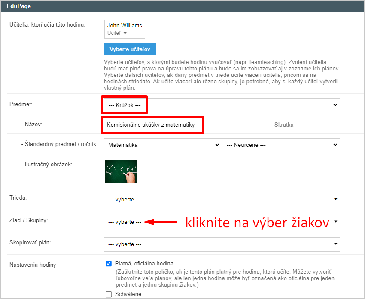The width and height of the screenshot is (365, 299).
Task: Open the Neurčené ročník dropdown
Action: (x=281, y=145)
